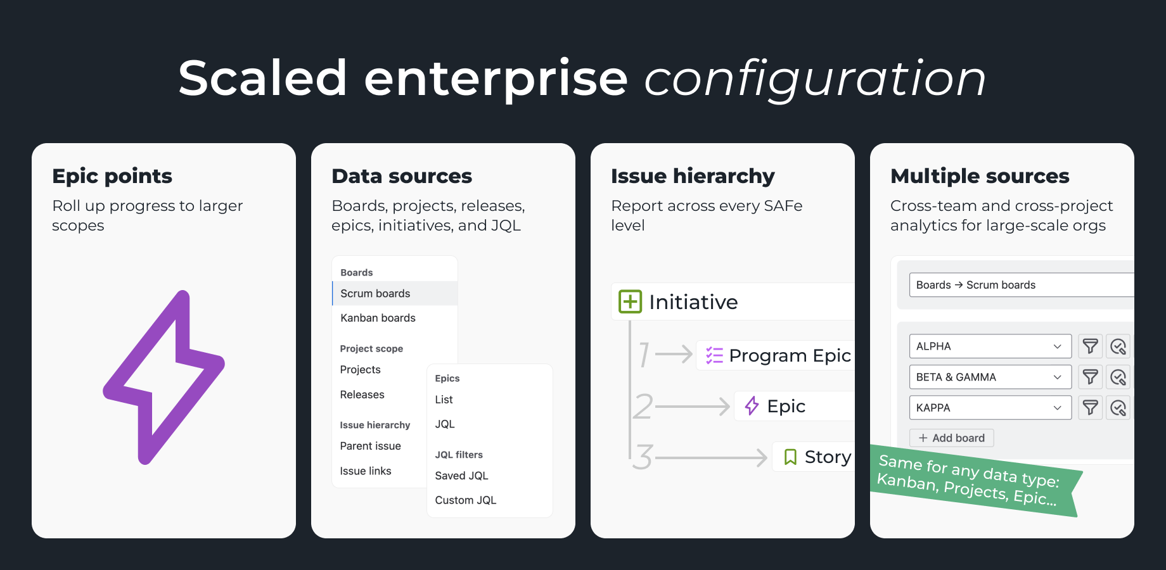Select Custom JQL under JQL filters
The width and height of the screenshot is (1166, 570).
[465, 500]
